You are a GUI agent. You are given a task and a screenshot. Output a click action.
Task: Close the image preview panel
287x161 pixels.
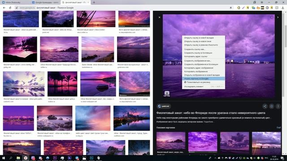point(160,17)
